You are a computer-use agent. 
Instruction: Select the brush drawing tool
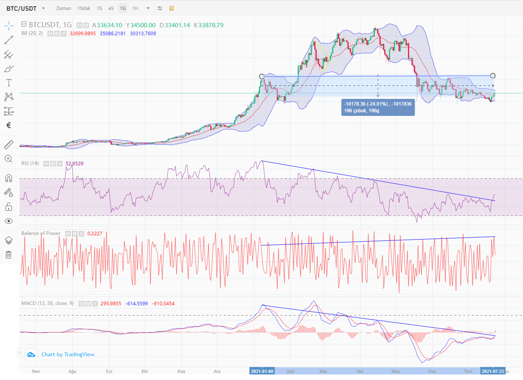[9, 68]
